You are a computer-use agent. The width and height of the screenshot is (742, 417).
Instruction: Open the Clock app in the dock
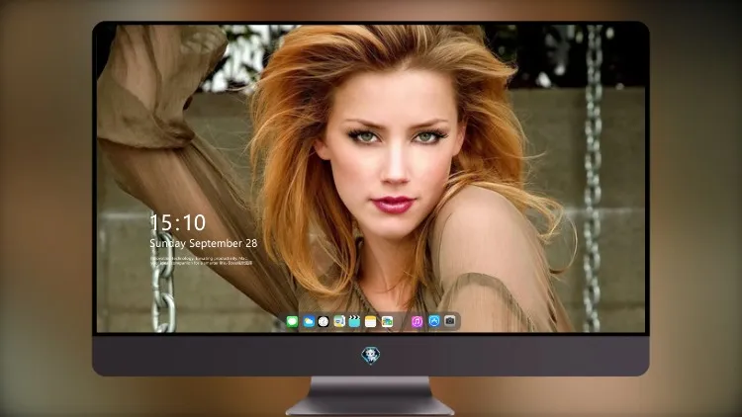tap(324, 322)
